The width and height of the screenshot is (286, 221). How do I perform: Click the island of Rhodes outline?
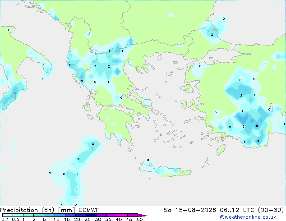tap(221, 150)
